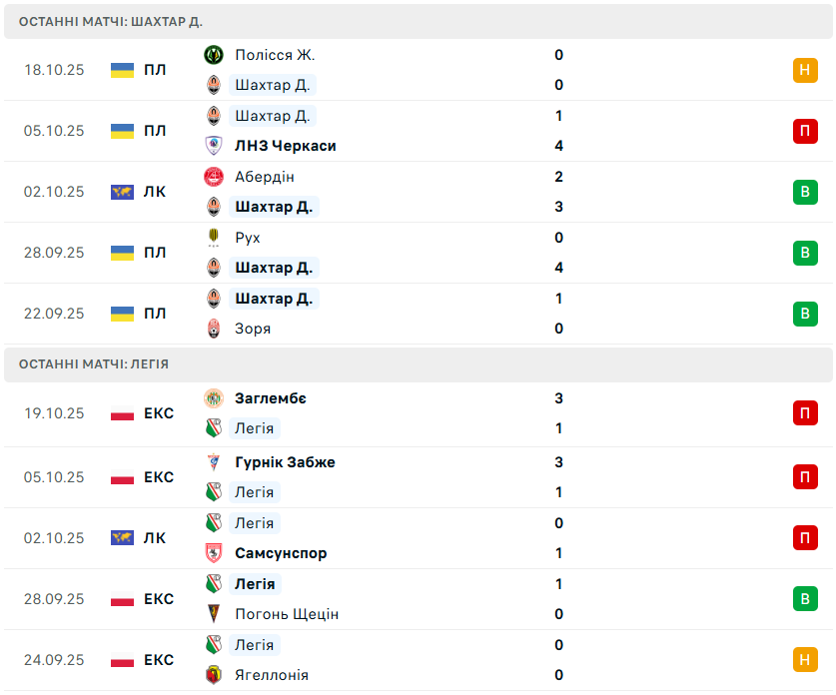The image size is (836, 695).
Task: Click the Ukrainian flag in the 18.10.25 row
Action: click(x=122, y=70)
